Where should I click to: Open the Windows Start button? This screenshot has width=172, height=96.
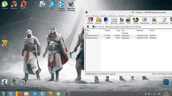pos(3,94)
